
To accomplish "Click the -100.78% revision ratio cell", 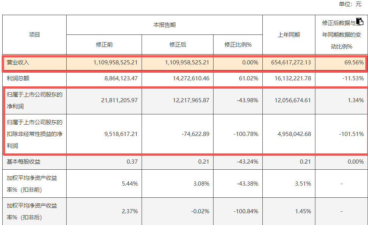I will (x=246, y=134).
